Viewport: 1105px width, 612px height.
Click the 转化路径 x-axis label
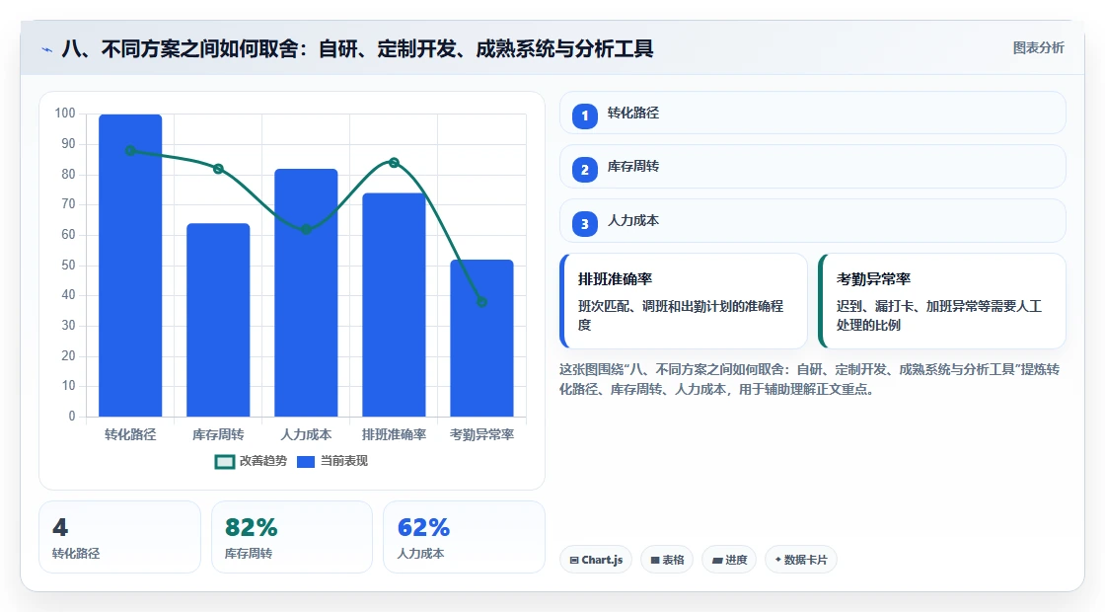pyautogui.click(x=130, y=435)
